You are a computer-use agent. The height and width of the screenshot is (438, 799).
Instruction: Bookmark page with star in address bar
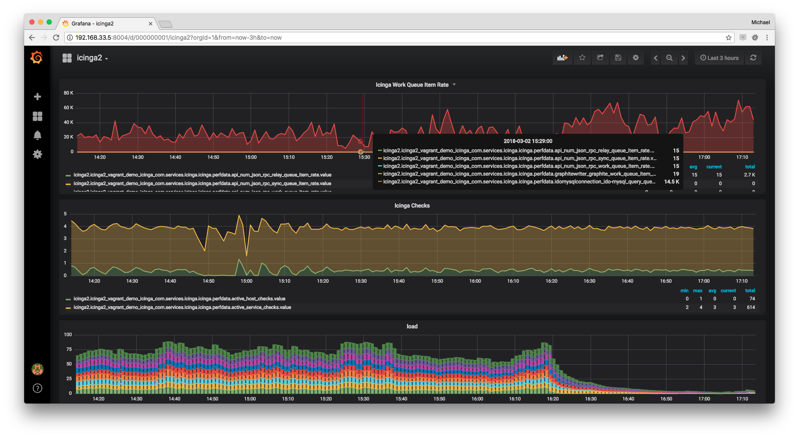[729, 38]
